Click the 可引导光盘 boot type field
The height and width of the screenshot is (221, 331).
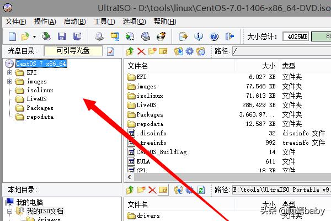(x=73, y=51)
